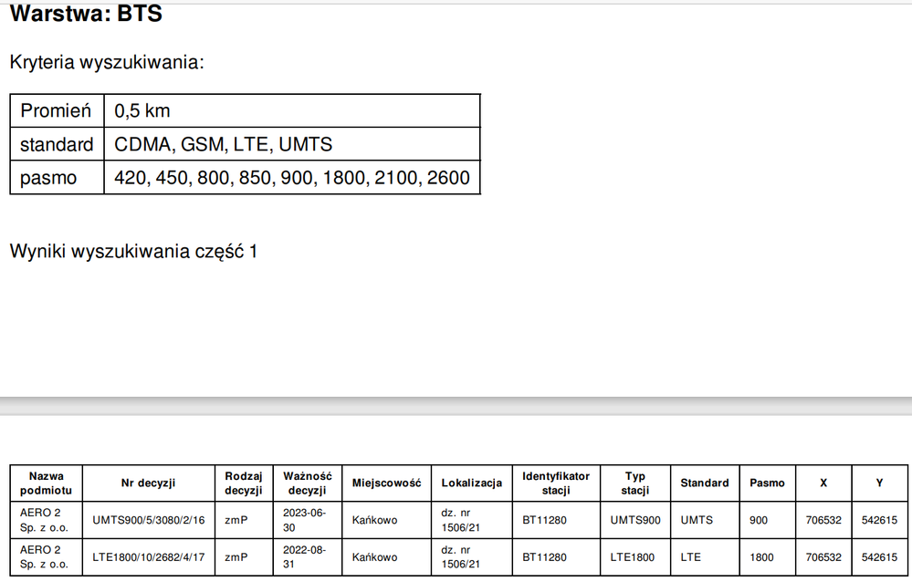Click the 'LTE1800' station type cell

tap(633, 557)
